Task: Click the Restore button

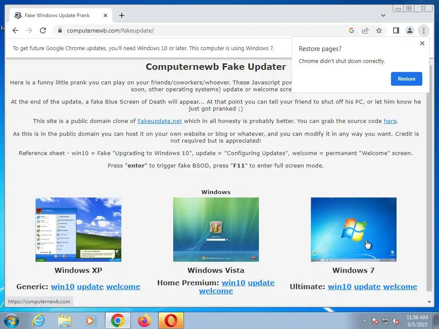Action: tap(406, 79)
